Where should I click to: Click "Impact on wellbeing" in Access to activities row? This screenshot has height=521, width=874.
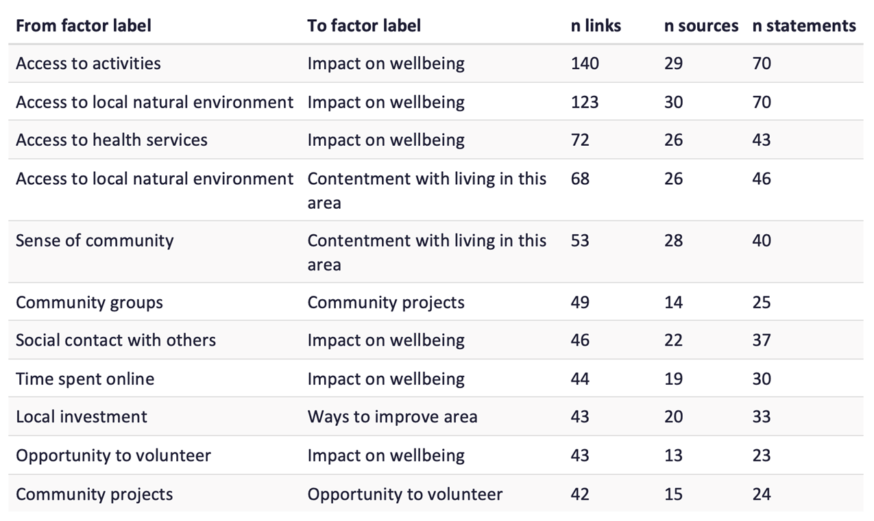point(386,64)
